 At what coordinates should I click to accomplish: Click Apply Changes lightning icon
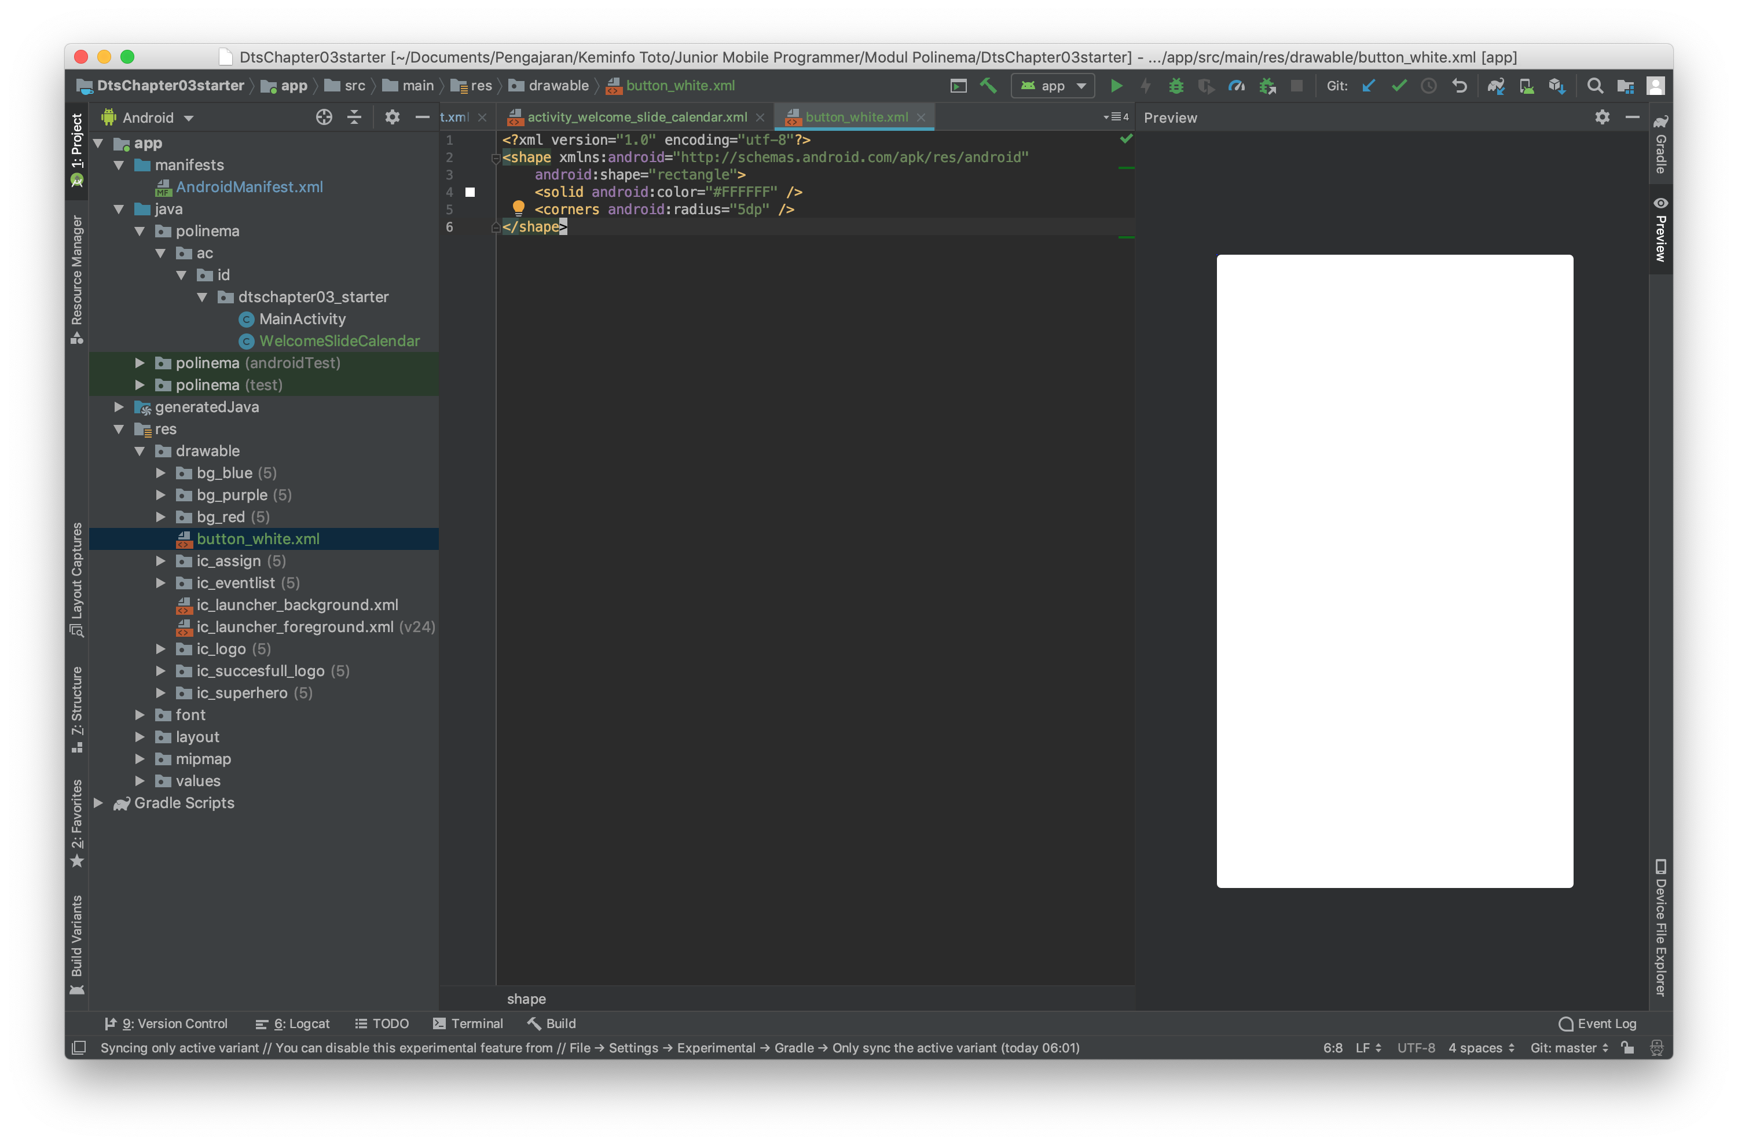(1146, 86)
